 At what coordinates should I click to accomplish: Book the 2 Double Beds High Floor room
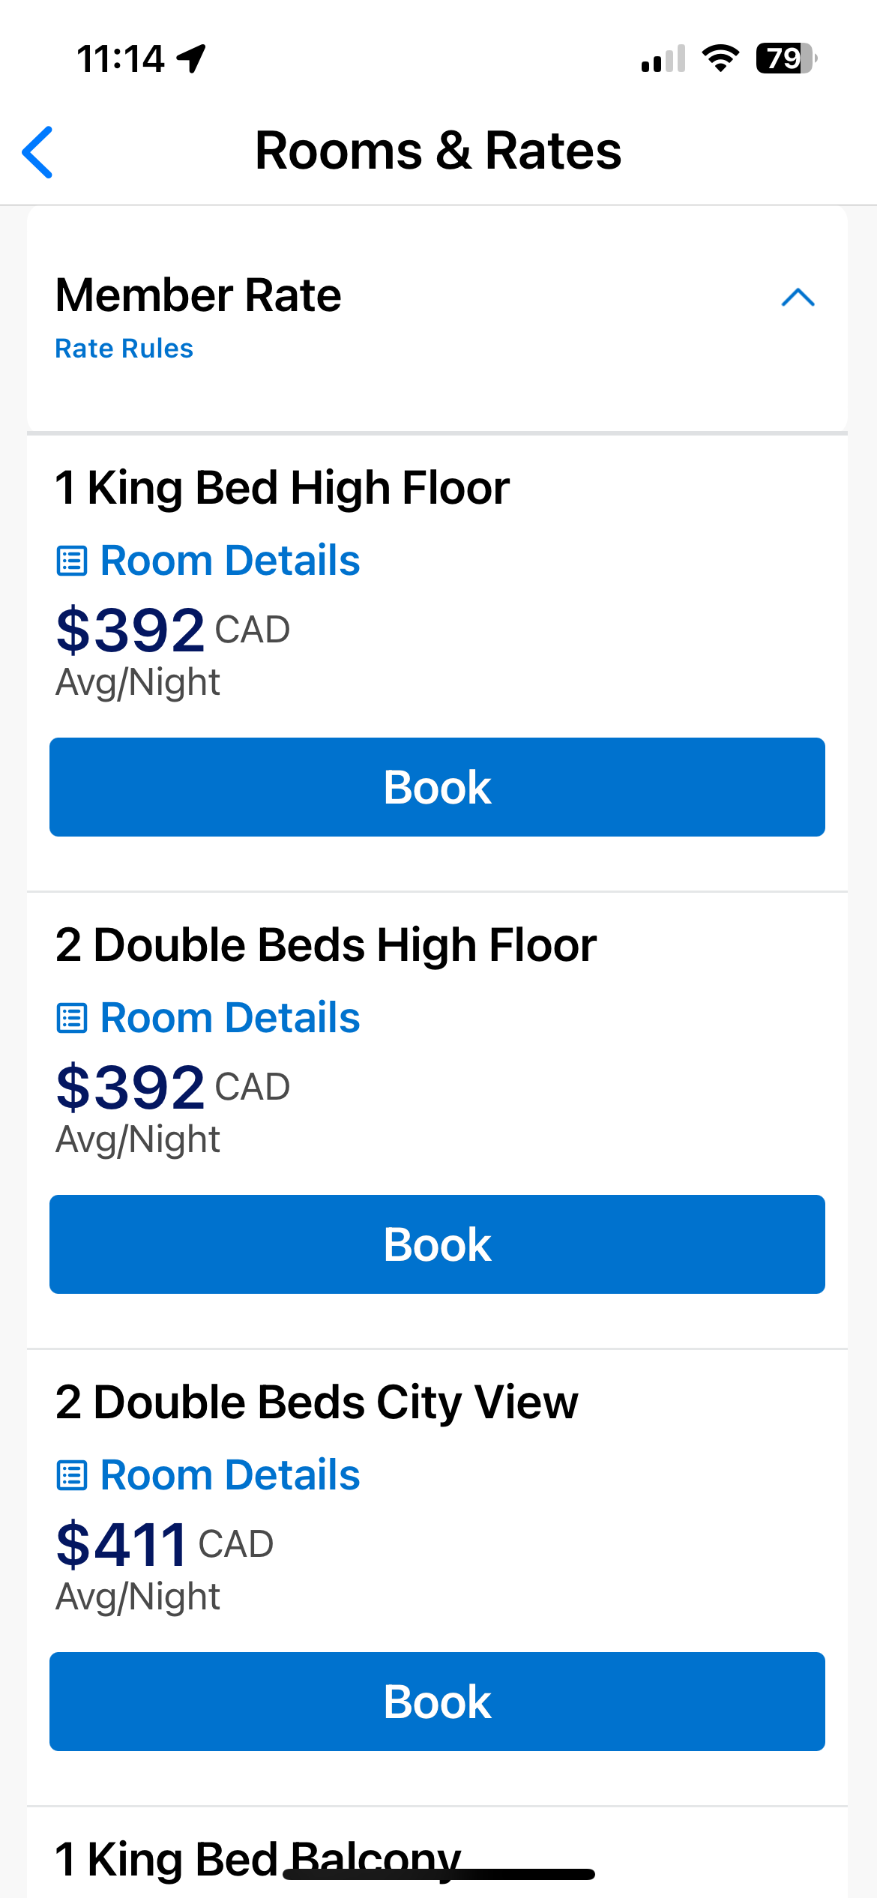[437, 1244]
